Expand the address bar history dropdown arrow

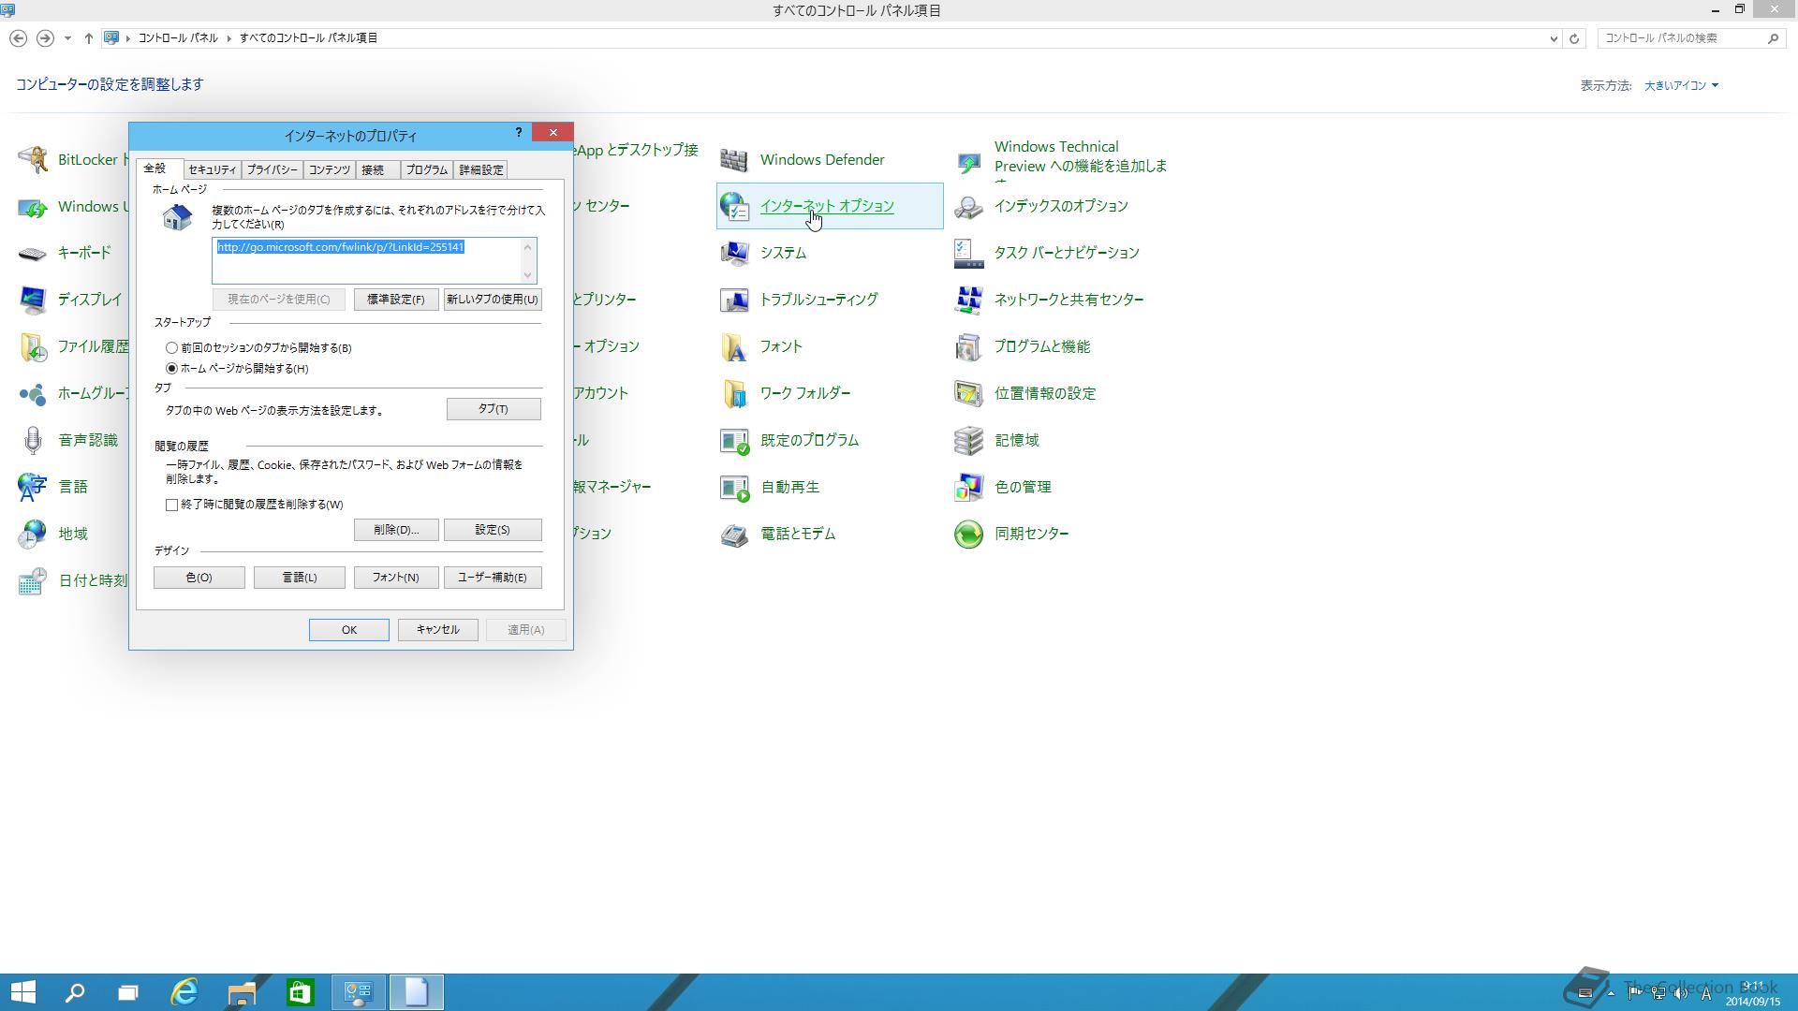pyautogui.click(x=1554, y=38)
